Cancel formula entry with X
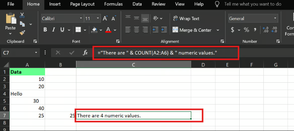 (58, 53)
